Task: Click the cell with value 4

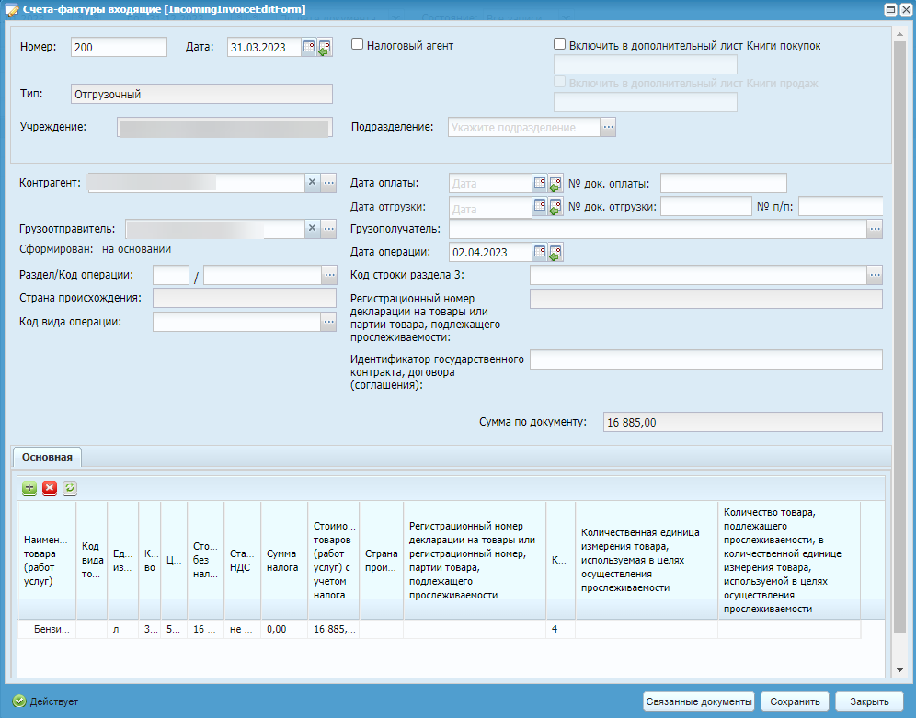Action: click(x=560, y=629)
